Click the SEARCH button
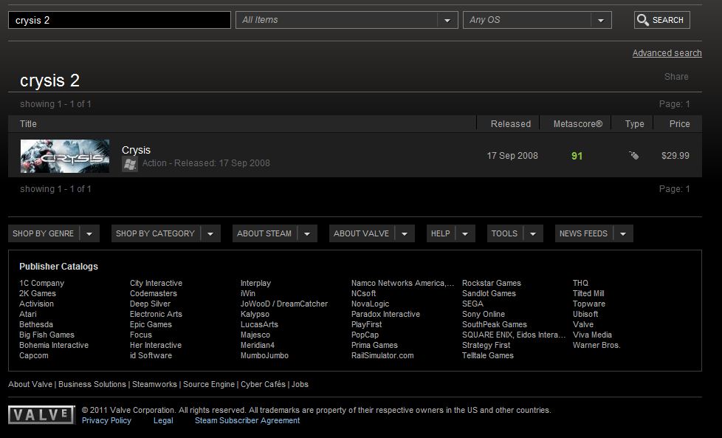The image size is (722, 438). (662, 20)
